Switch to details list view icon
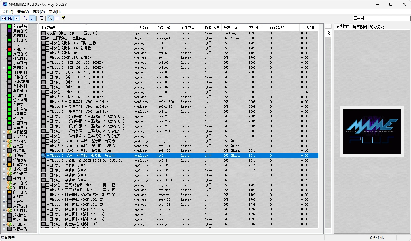This screenshot has height=241, width=411. [x=41, y=18]
